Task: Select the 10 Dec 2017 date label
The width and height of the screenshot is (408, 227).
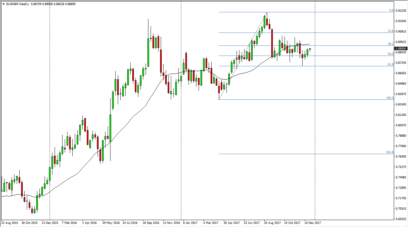Action: 313,223
